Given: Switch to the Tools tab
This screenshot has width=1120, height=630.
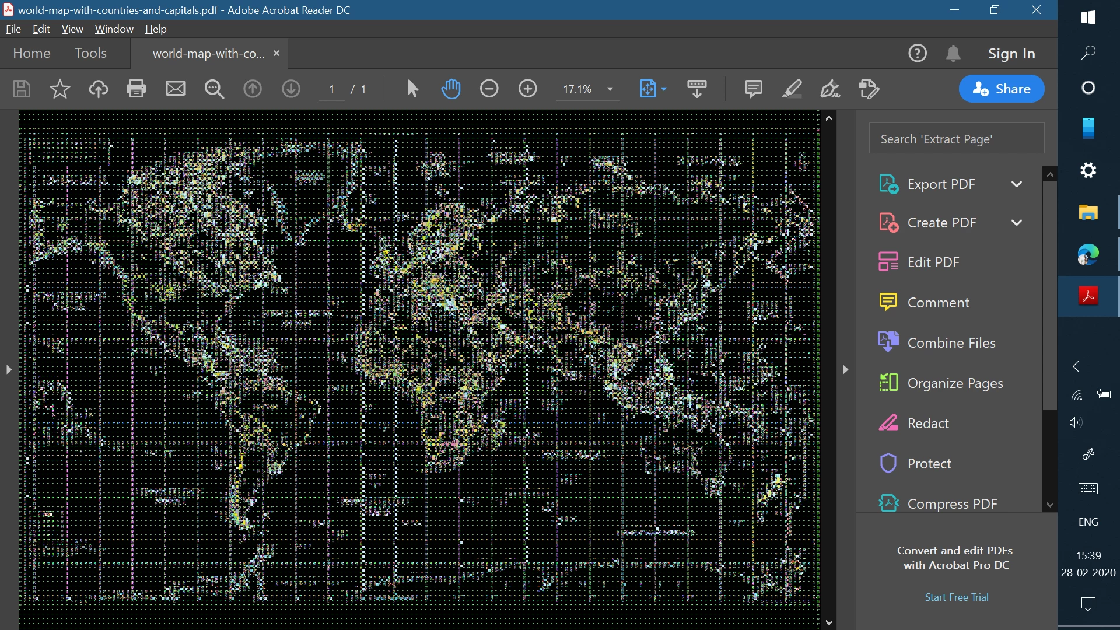Looking at the screenshot, I should click(90, 53).
